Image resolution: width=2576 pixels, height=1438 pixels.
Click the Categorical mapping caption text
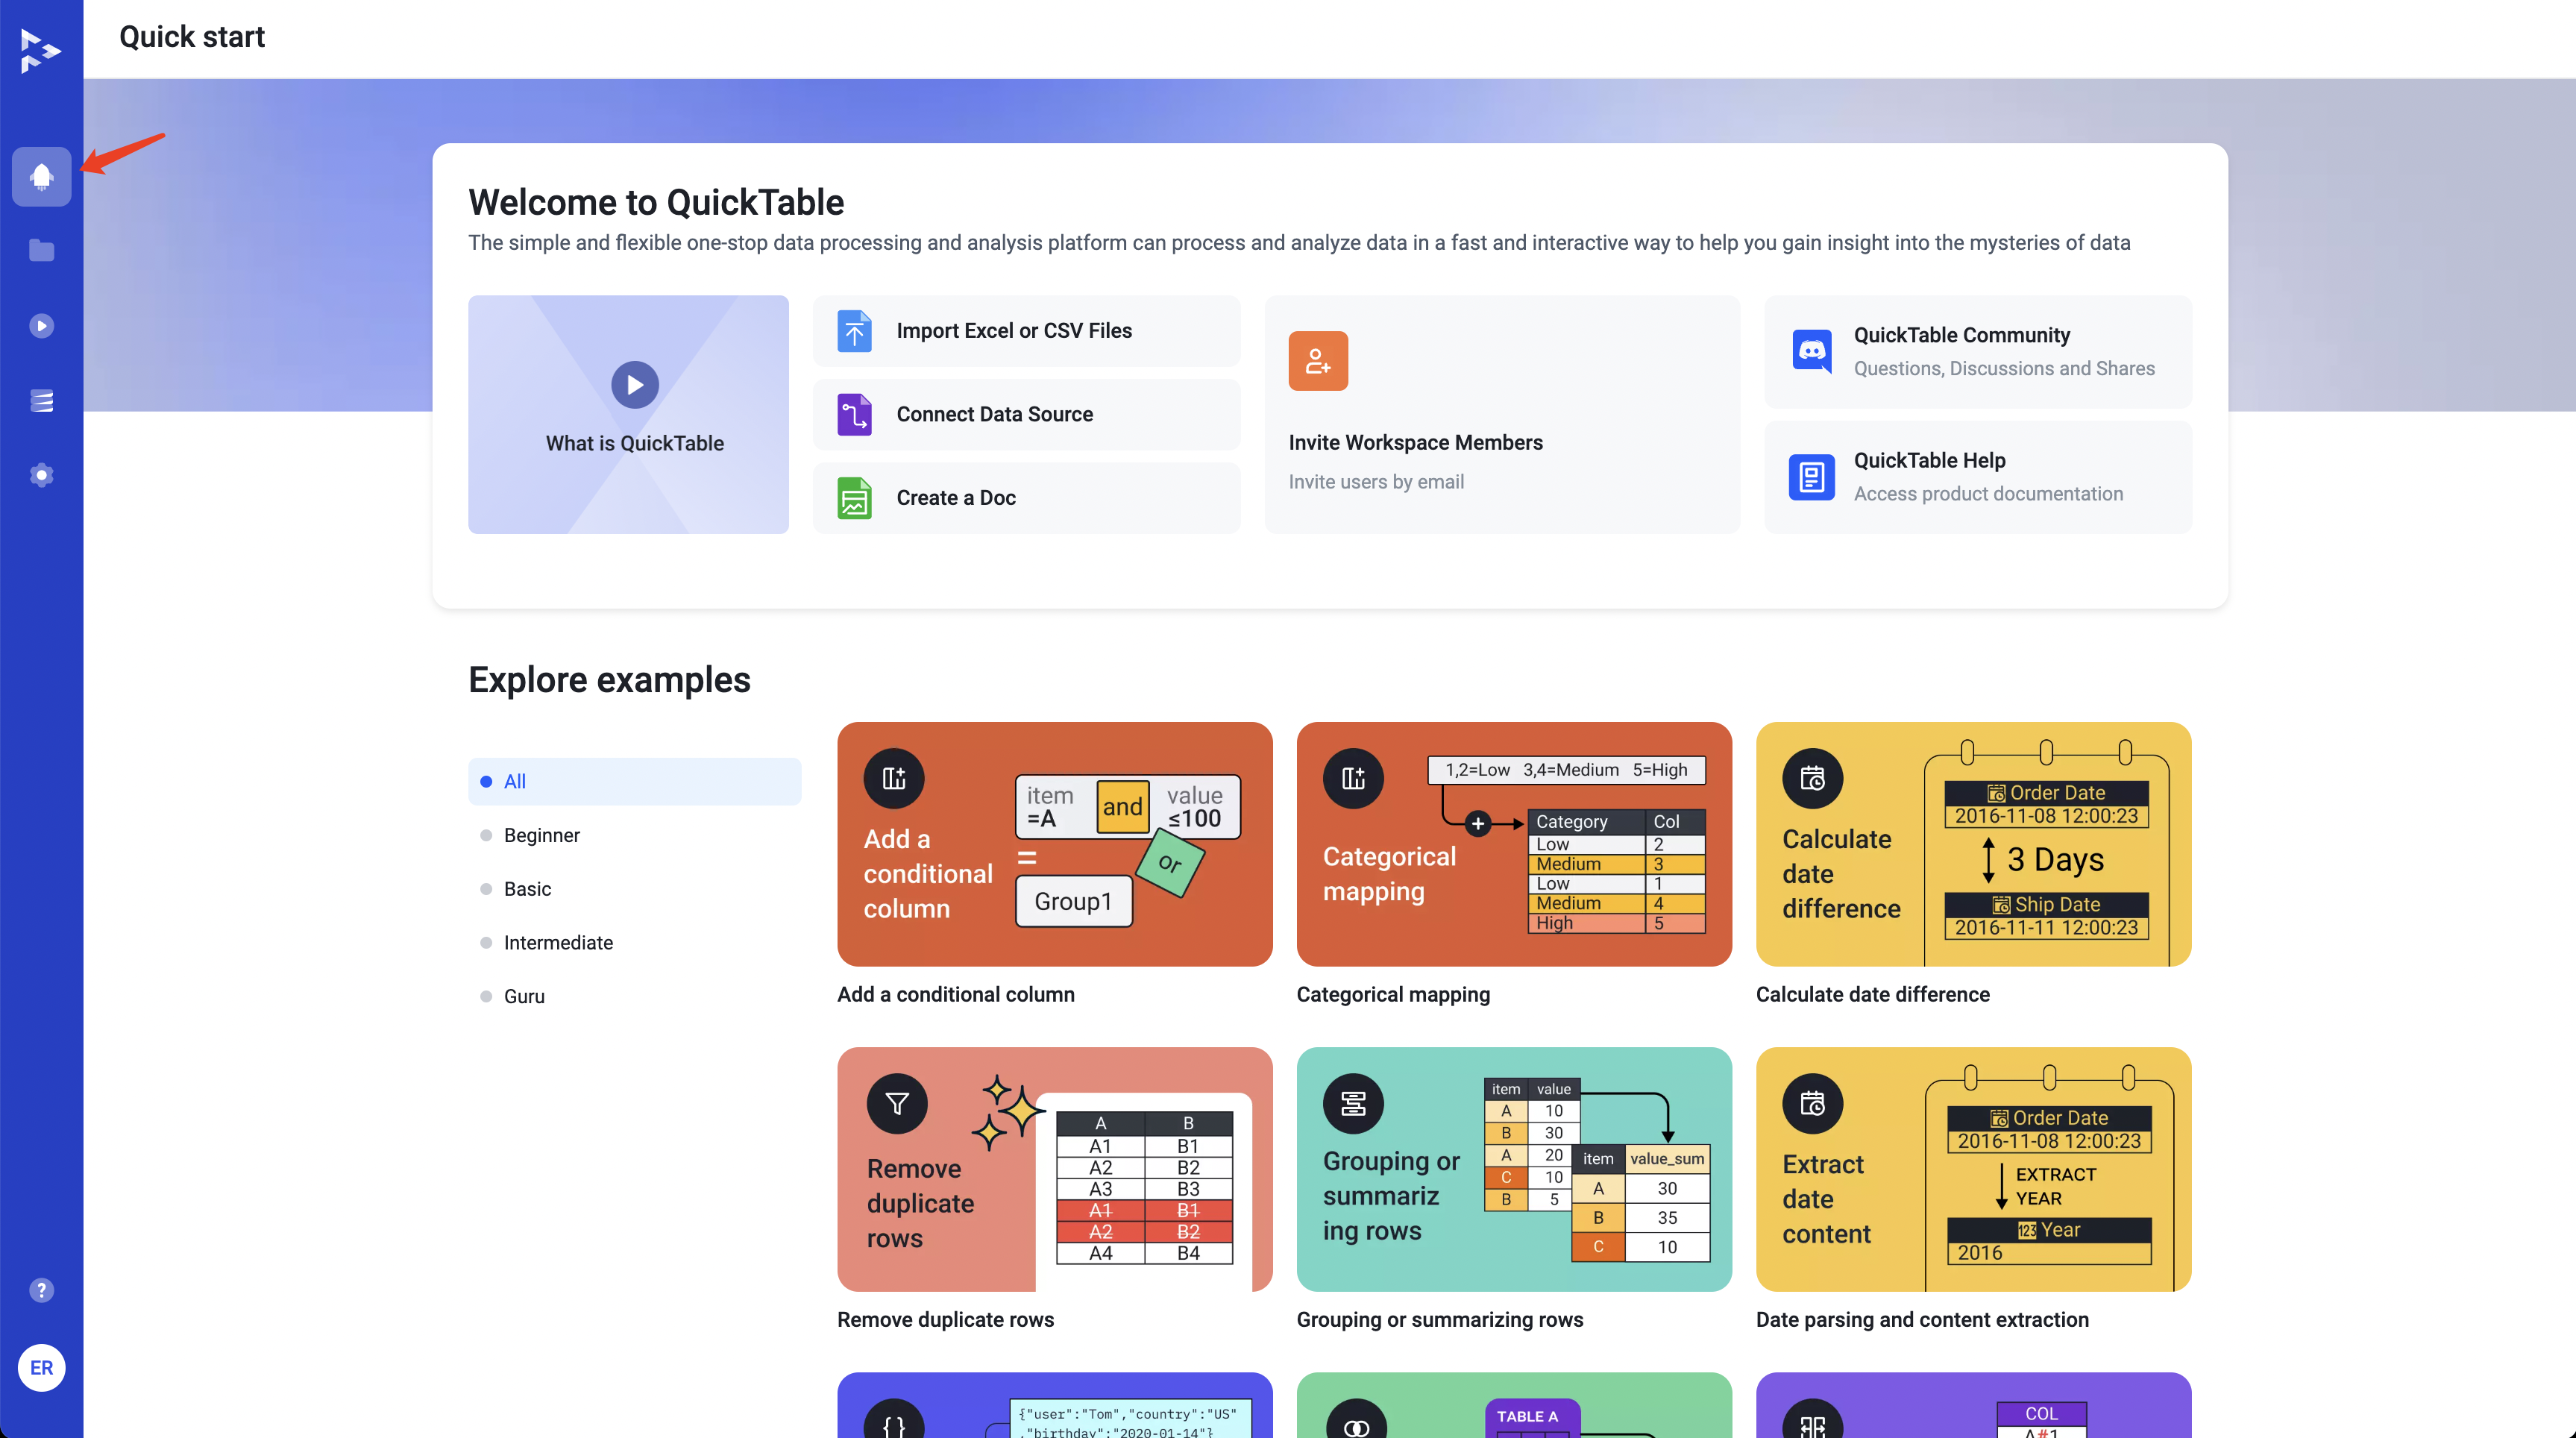1393,994
